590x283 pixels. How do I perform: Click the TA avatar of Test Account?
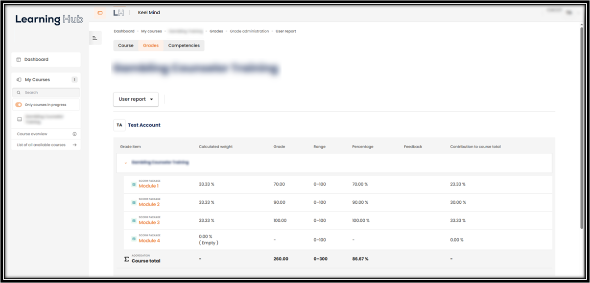click(119, 125)
